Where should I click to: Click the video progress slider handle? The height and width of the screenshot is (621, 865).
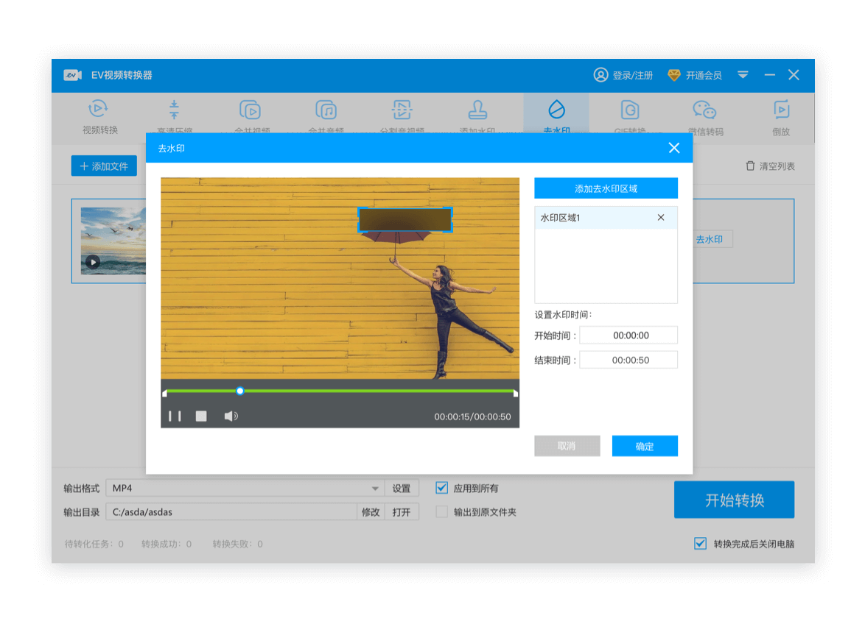pyautogui.click(x=239, y=391)
